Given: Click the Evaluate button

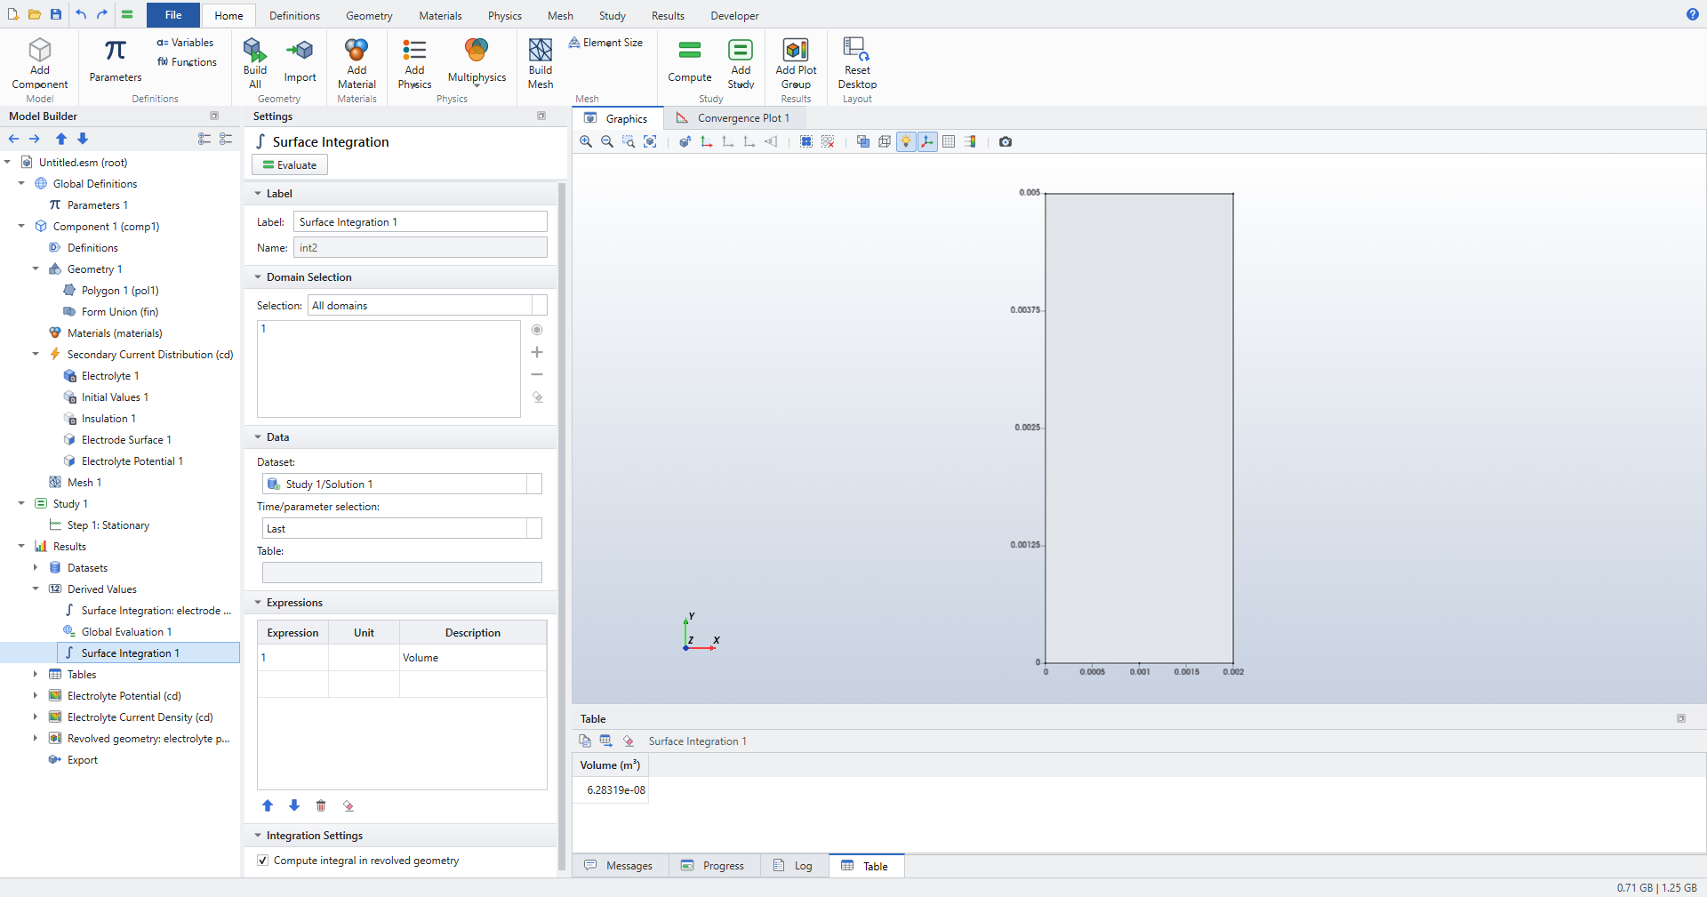Looking at the screenshot, I should (290, 164).
